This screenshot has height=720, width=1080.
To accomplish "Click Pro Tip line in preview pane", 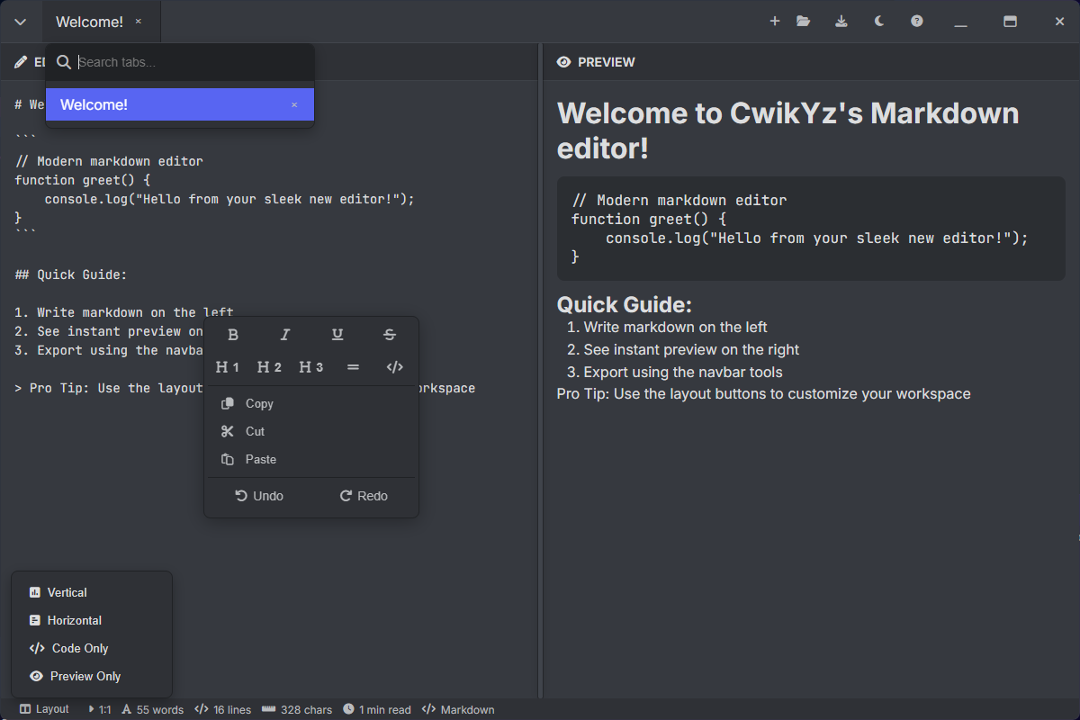I will 764,393.
